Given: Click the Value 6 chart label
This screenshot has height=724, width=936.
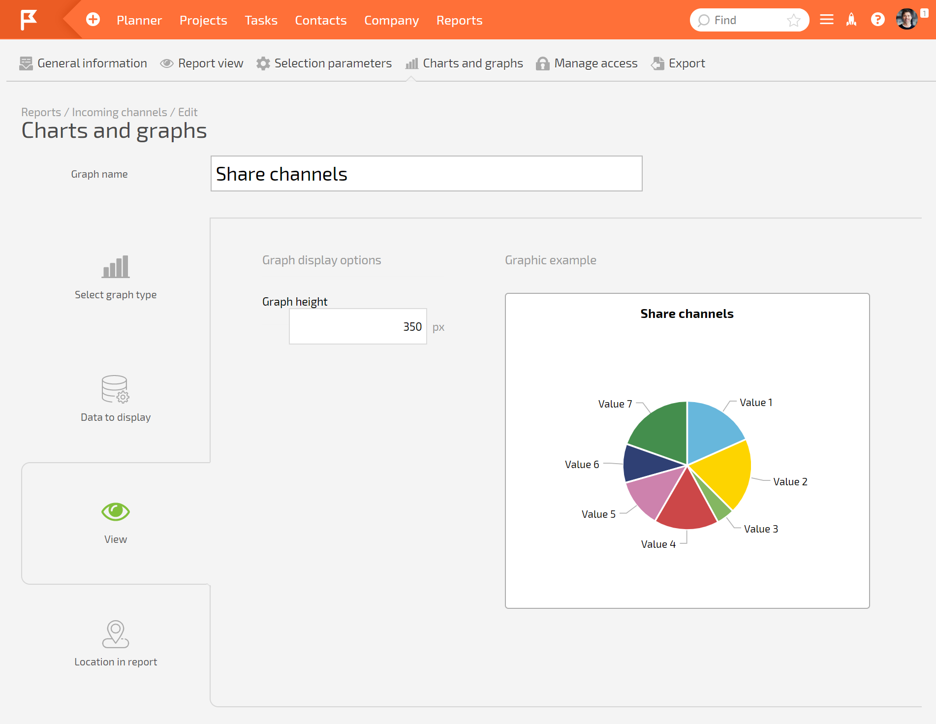Looking at the screenshot, I should [x=582, y=465].
